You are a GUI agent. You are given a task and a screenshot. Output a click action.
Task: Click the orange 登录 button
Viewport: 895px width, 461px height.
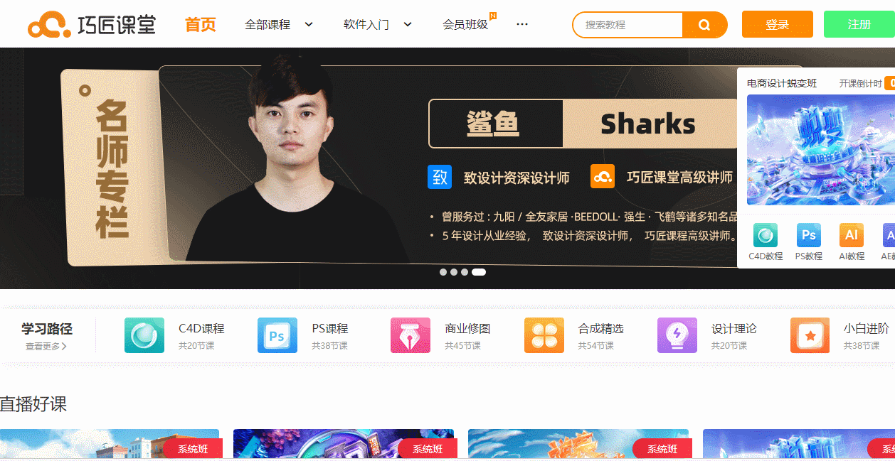(778, 24)
